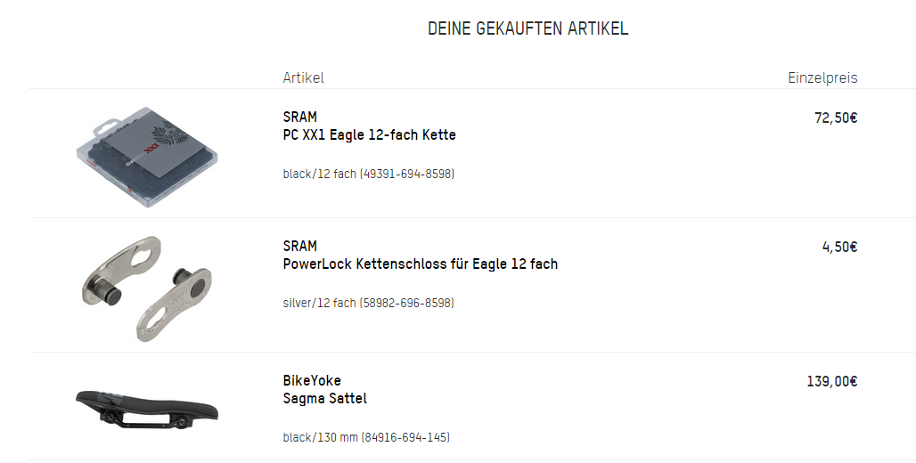Click the black/130 mm variant text
The width and height of the screenshot is (916, 463).
(320, 438)
